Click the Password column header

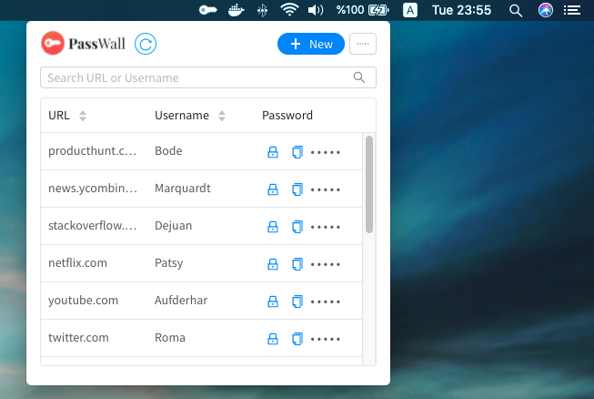tap(287, 116)
